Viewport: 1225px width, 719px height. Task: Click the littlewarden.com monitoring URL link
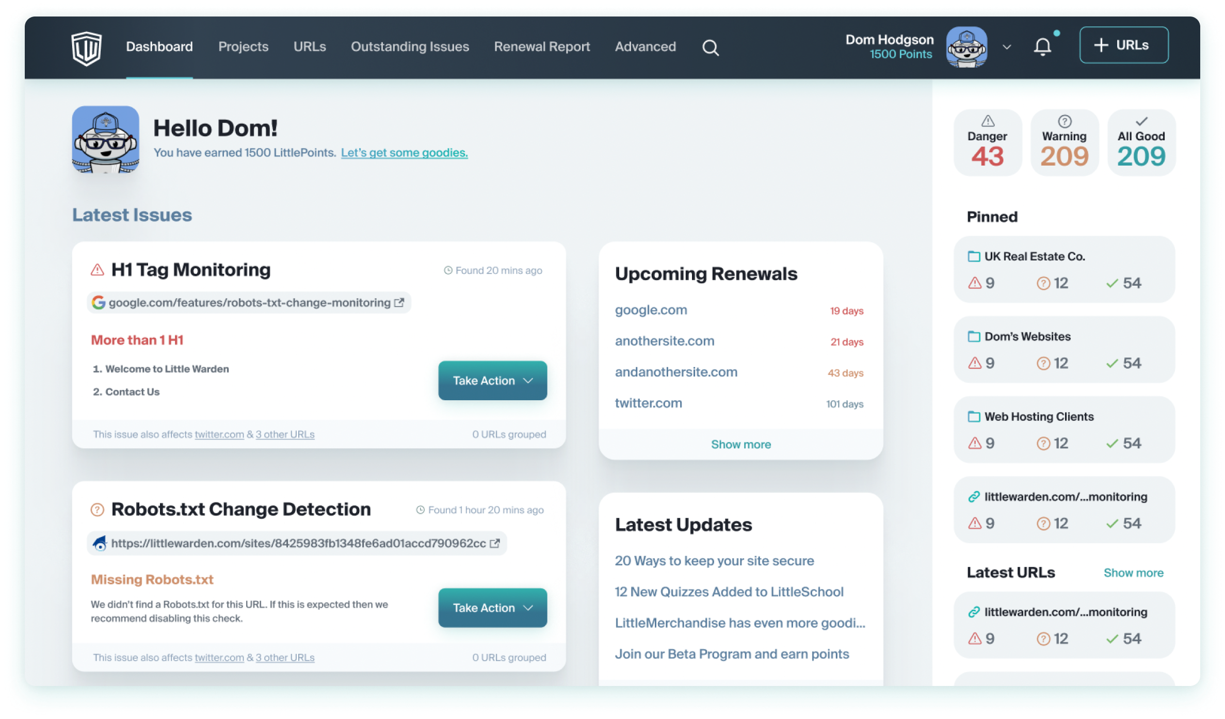pyautogui.click(x=1065, y=497)
